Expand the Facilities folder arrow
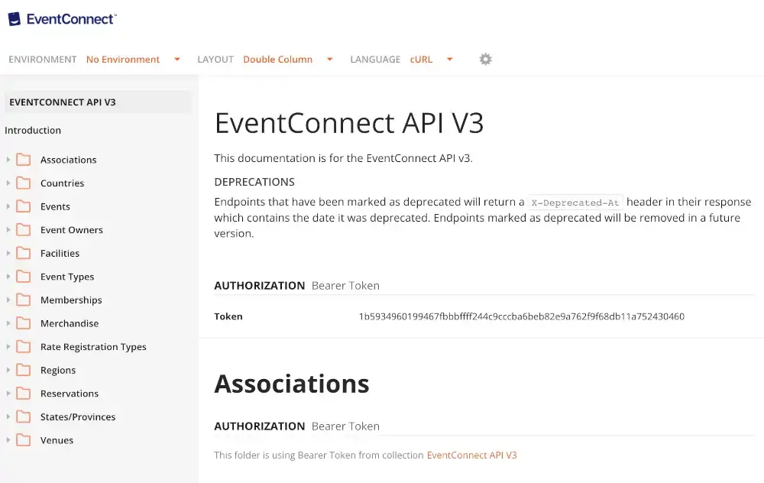This screenshot has width=764, height=483. [8, 254]
